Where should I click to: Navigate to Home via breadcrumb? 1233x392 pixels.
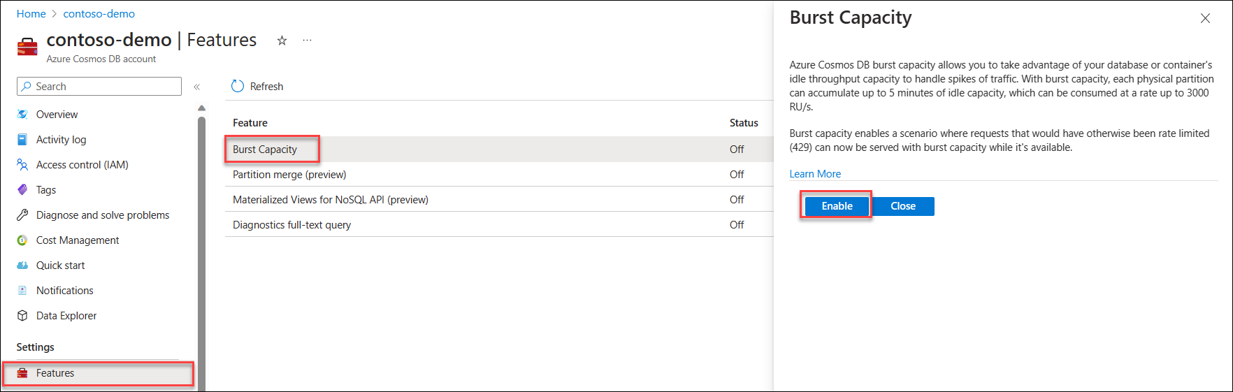[x=31, y=14]
